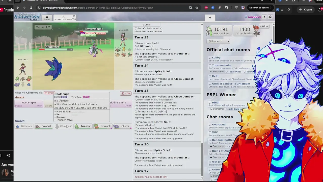323x182 pixels.
Task: Bookmark this page with the star icon
Action: (197, 8)
